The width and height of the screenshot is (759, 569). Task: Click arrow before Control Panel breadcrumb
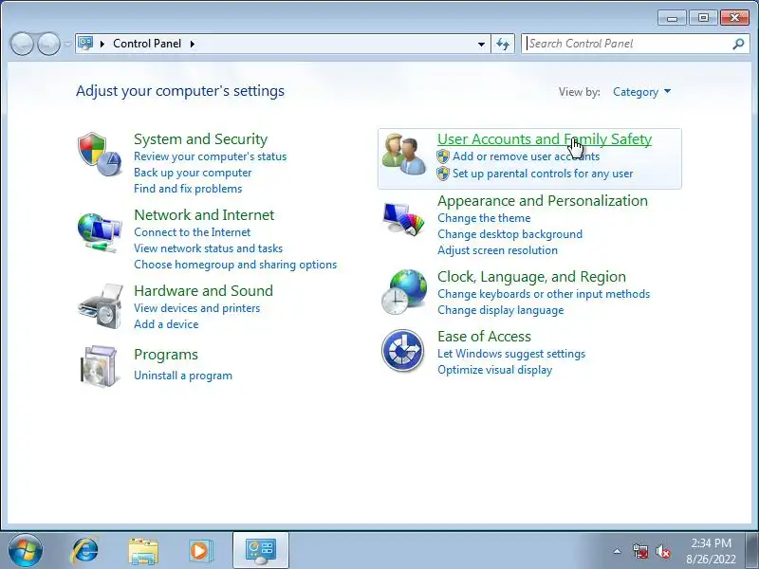(x=102, y=44)
